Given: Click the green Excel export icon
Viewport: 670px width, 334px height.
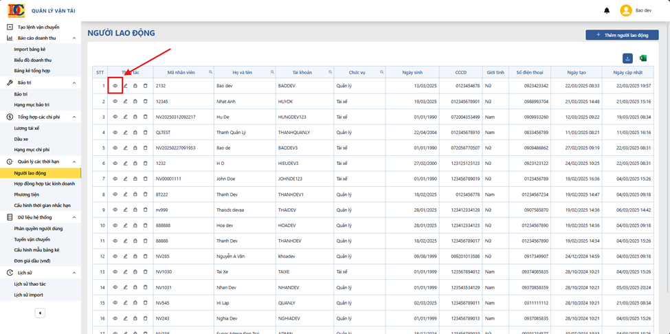Looking at the screenshot, I should (643, 58).
